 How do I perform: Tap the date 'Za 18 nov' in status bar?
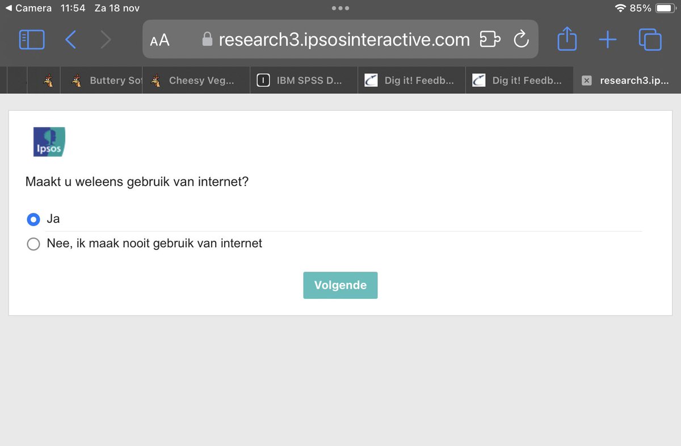[117, 8]
